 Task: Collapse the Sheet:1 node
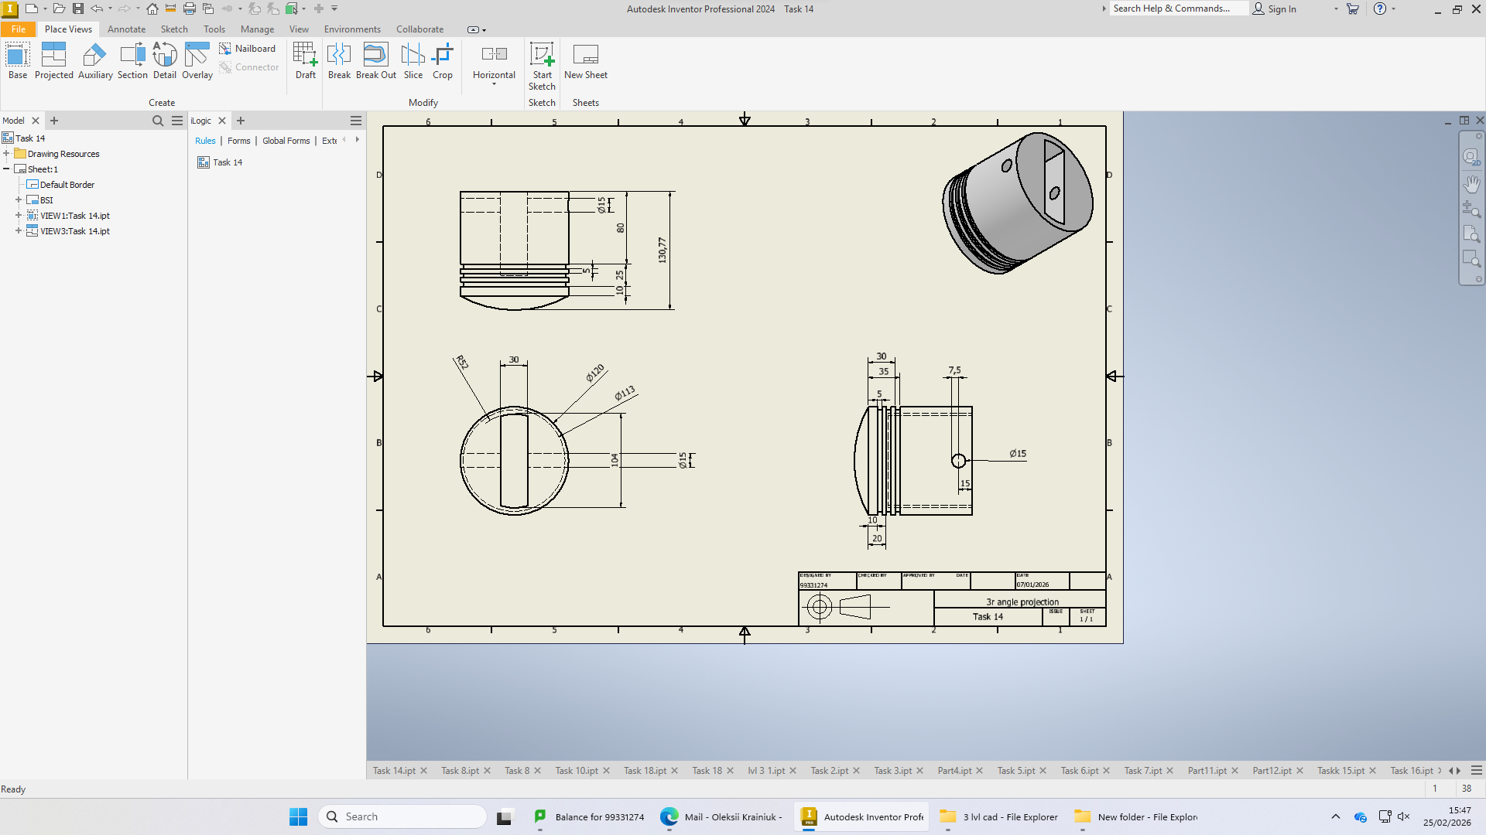6,169
